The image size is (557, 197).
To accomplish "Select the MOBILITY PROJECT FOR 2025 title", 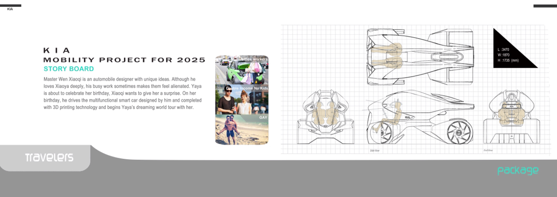I will [125, 60].
